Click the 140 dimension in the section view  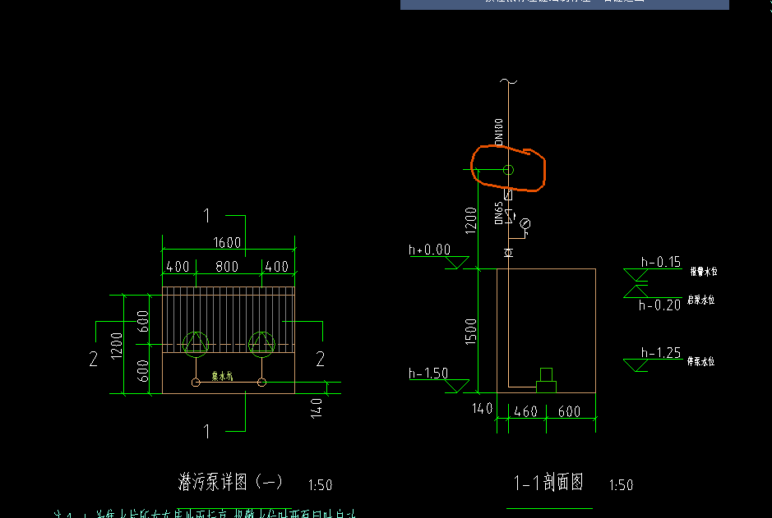(482, 408)
